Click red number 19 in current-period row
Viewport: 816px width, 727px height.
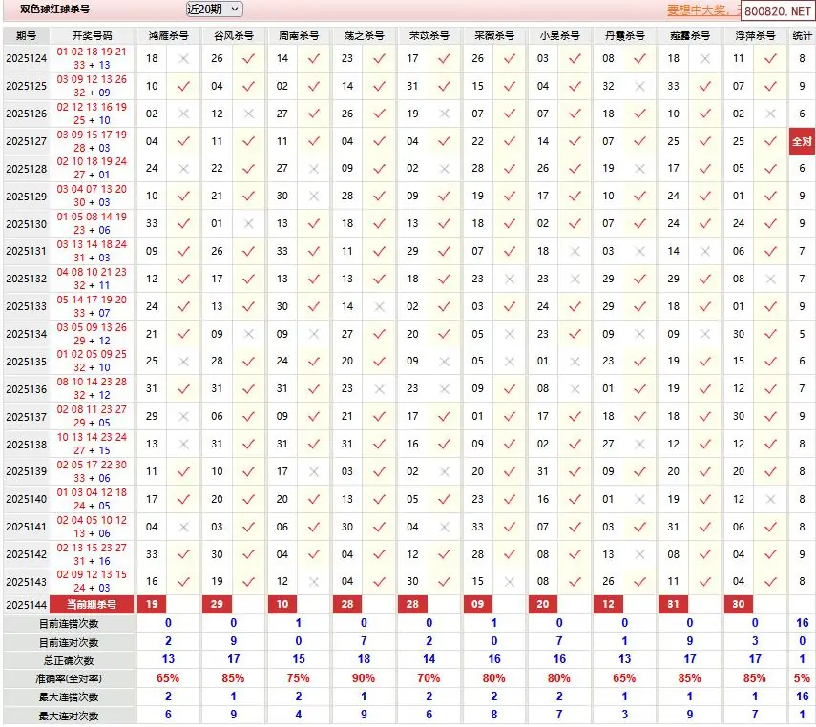pyautogui.click(x=153, y=605)
